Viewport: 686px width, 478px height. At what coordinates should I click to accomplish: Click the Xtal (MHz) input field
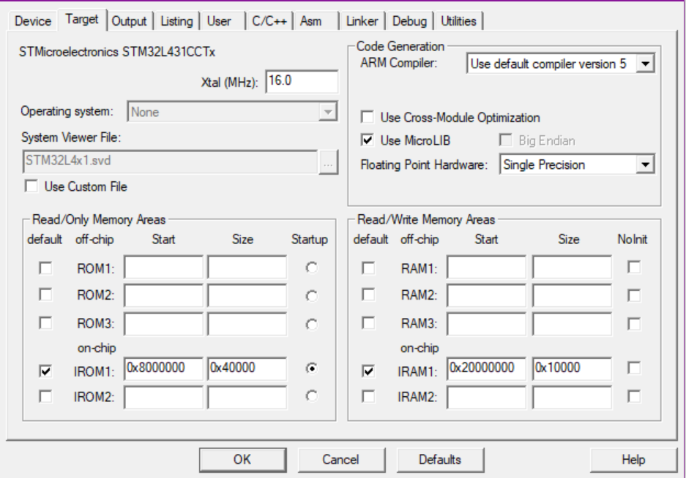tap(302, 81)
